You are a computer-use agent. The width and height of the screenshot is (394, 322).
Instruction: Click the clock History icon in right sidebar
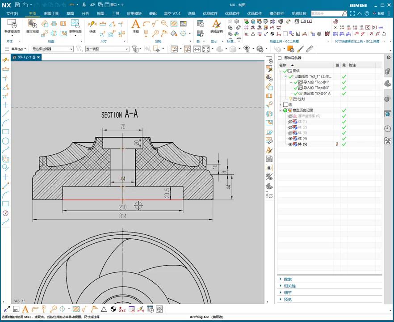point(388,129)
